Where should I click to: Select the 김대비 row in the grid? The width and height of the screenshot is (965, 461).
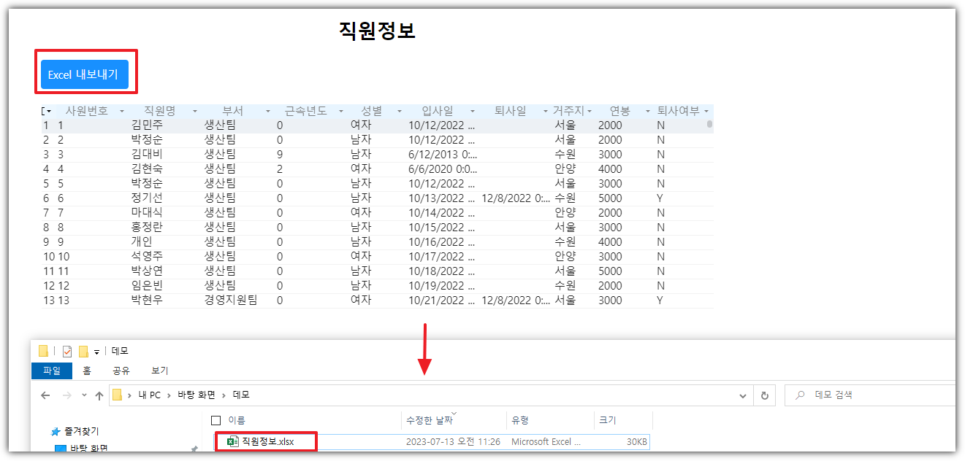146,154
